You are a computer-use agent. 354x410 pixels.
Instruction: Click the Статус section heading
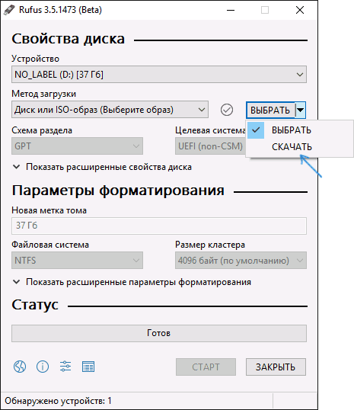(35, 305)
